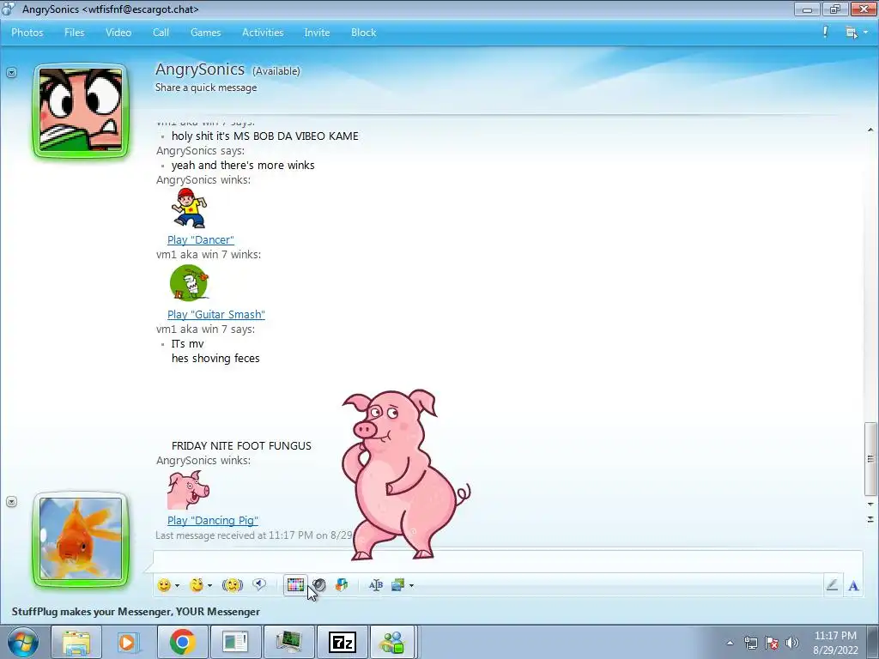
Task: Click into the message input box
Action: click(507, 560)
